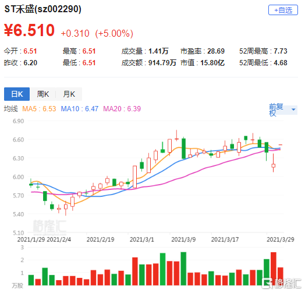Click the stock title ST禾盛(sz002290)

43,9
